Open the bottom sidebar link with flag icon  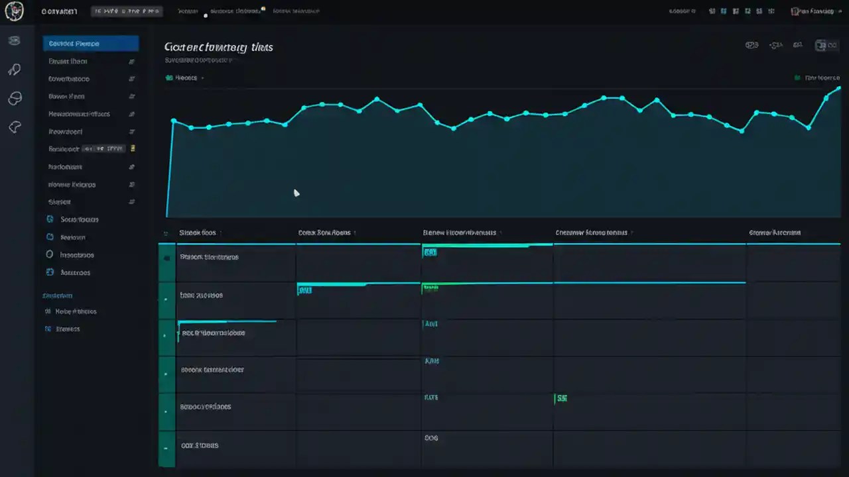66,329
